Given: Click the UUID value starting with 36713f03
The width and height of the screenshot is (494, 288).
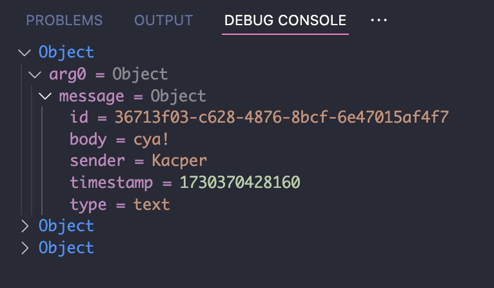Looking at the screenshot, I should tap(281, 118).
